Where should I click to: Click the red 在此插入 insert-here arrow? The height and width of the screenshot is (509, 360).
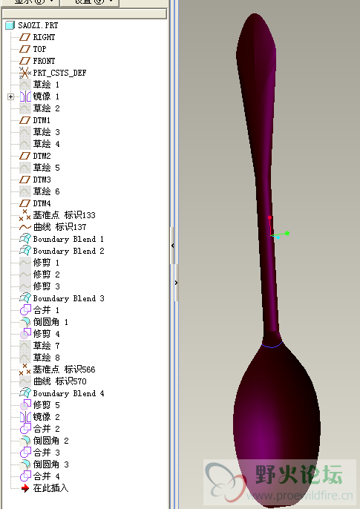(x=25, y=488)
